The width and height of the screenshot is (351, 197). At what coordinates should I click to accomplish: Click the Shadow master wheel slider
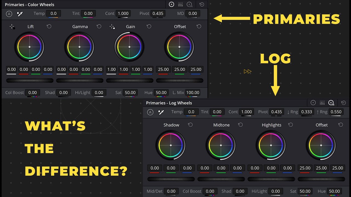pos(171,179)
